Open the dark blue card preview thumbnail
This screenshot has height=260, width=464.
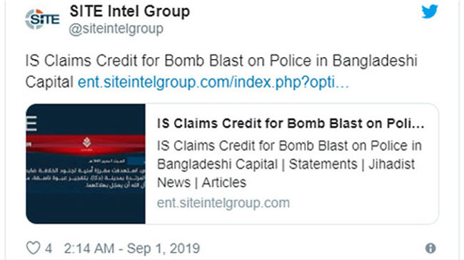click(86, 164)
